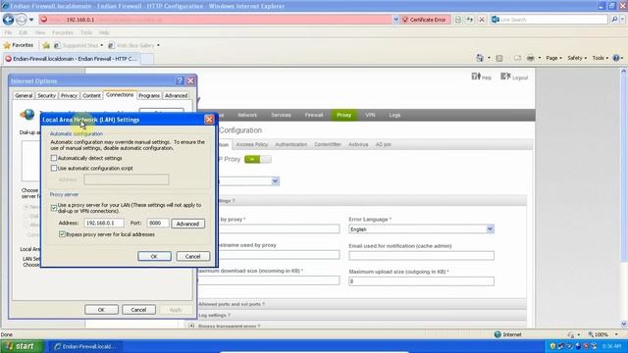Uncheck Bypass proxy server for local addresses
The image size is (628, 353).
coord(62,234)
